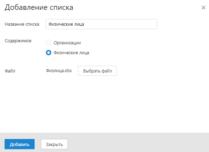The image size is (209, 152).
Task: Click the selected file name Физлица.xlsx
Action: tap(59, 71)
